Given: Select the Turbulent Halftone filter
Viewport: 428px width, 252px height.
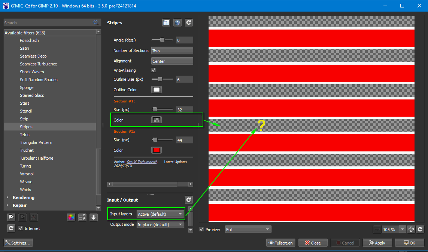Looking at the screenshot, I should (x=36, y=158).
